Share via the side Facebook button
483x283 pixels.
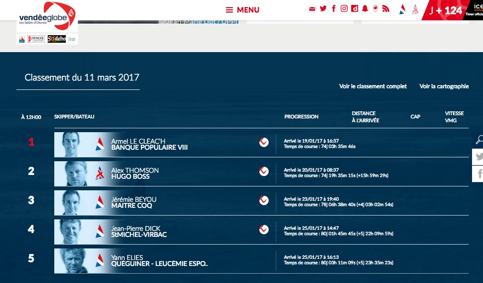click(x=478, y=174)
